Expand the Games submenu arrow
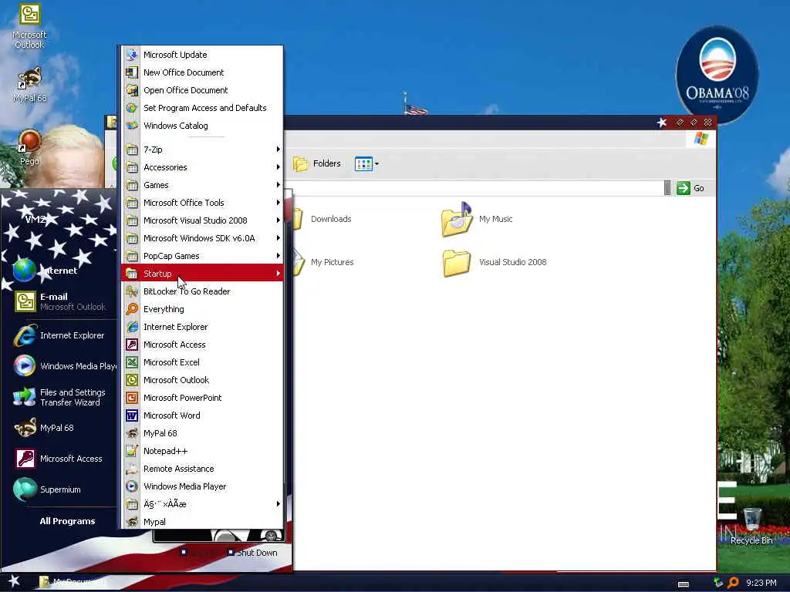790x592 pixels. pos(278,185)
